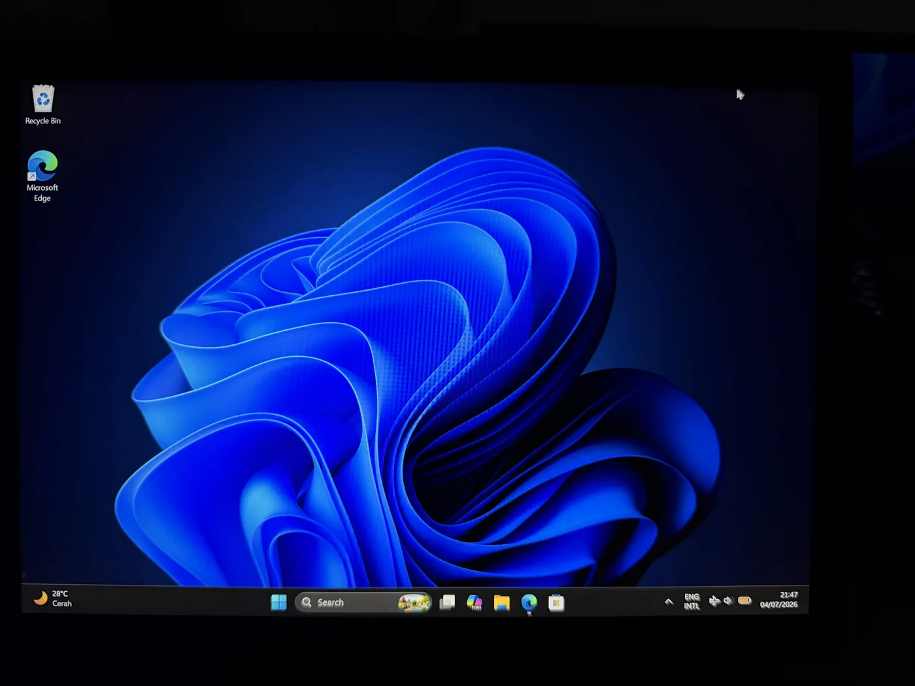Image resolution: width=915 pixels, height=686 pixels.
Task: Click the search highlights picture in search box
Action: point(414,602)
